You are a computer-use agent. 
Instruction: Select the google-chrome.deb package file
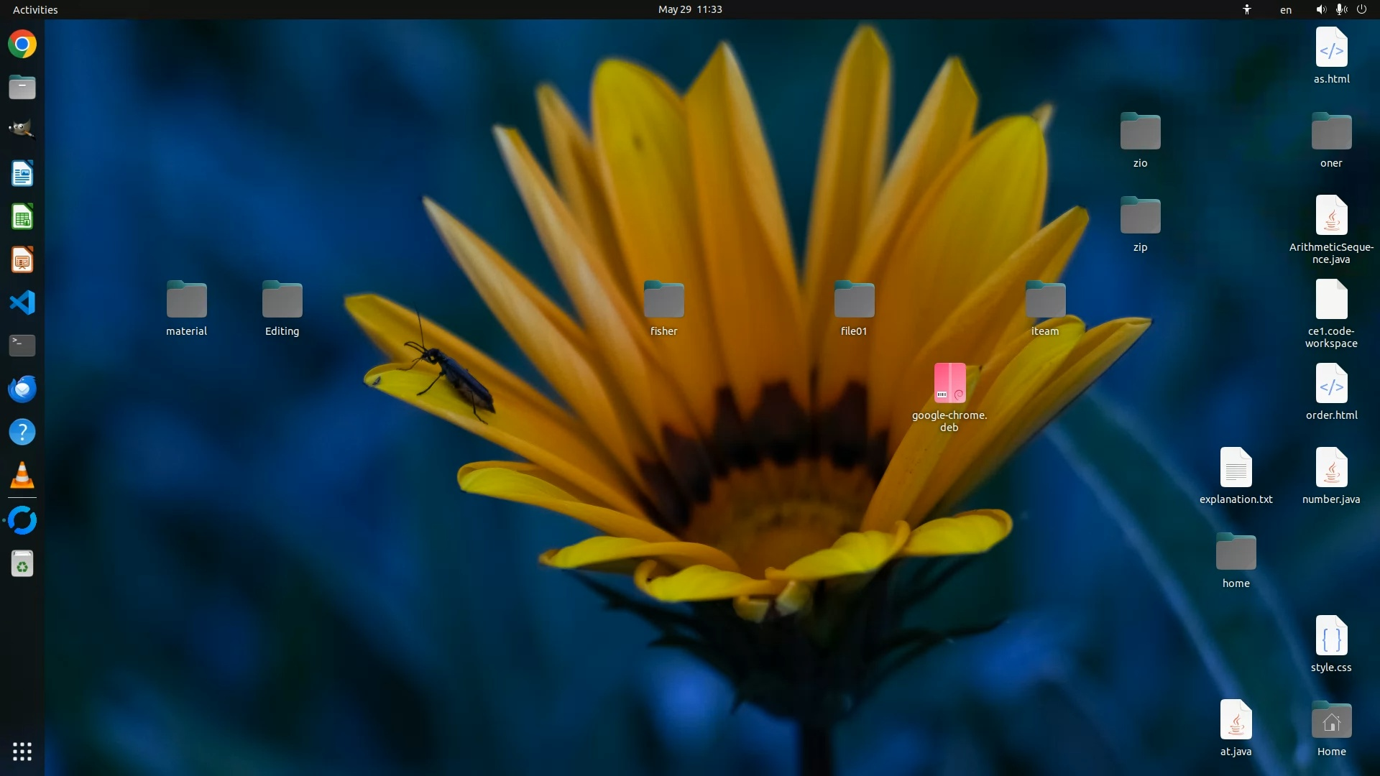[x=949, y=383]
